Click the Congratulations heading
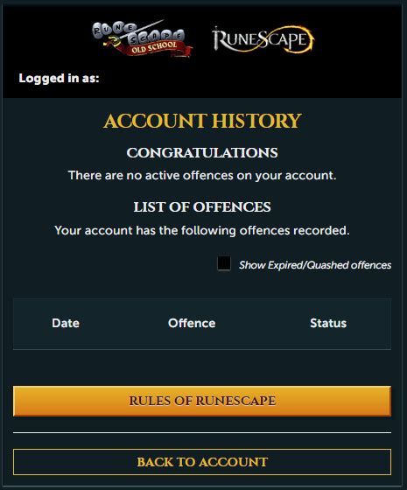Screen dimensions: 407x490 pyautogui.click(x=202, y=153)
